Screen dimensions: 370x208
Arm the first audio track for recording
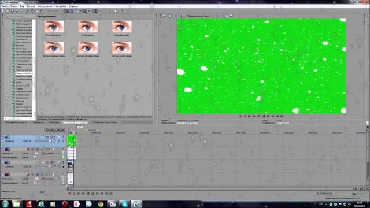pos(28,149)
